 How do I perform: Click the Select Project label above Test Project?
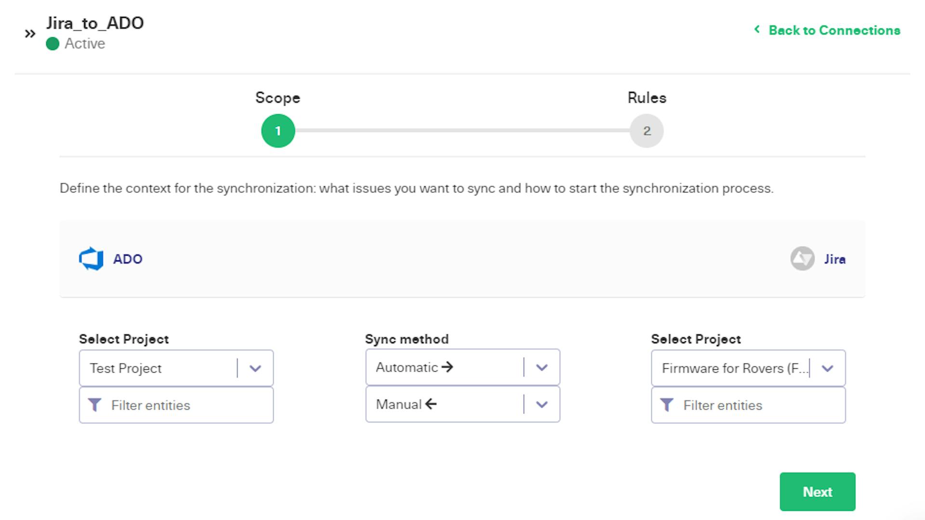(x=124, y=339)
